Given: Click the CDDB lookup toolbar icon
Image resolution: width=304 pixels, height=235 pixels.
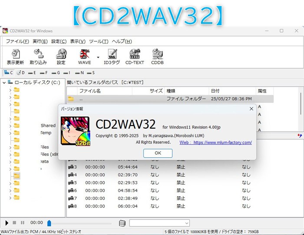Looking at the screenshot, I should (157, 56).
